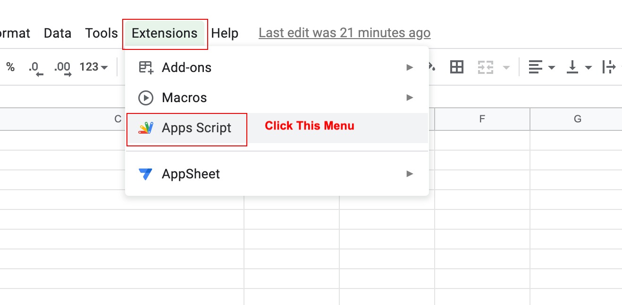Expand the Add-ons submenu arrow

tap(409, 67)
